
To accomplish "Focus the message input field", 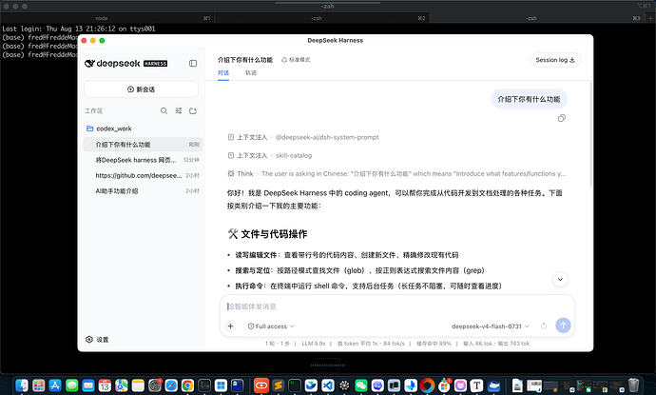I will point(396,306).
